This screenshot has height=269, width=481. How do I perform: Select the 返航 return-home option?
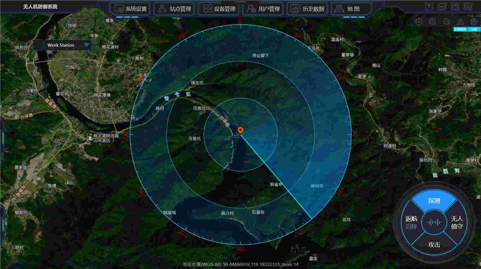(411, 218)
